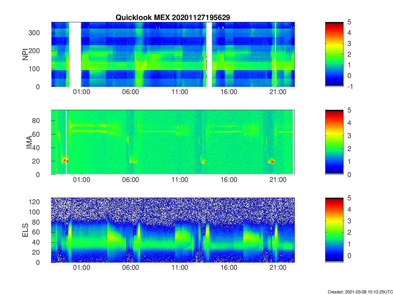Click the title "Quicklook MEX 20201127195629"
This screenshot has height=295, width=393.
point(173,18)
